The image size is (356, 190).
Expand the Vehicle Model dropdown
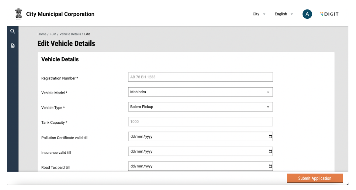268,92
